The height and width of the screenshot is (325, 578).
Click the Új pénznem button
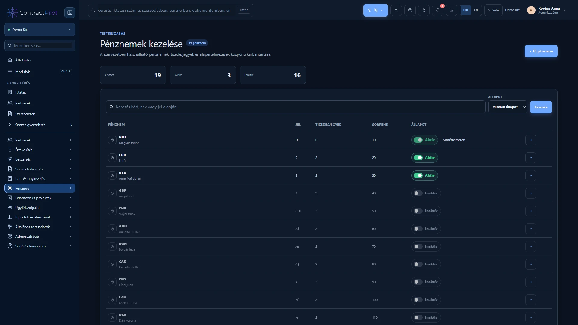click(541, 51)
